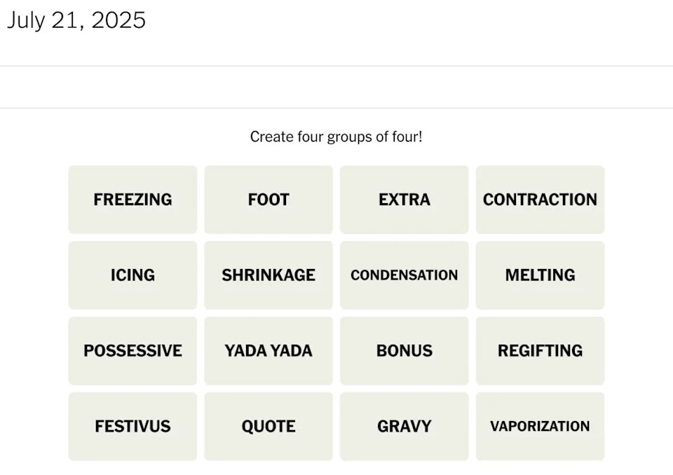This screenshot has height=475, width=673.
Task: Select the FREEZING word tile
Action: (x=132, y=200)
